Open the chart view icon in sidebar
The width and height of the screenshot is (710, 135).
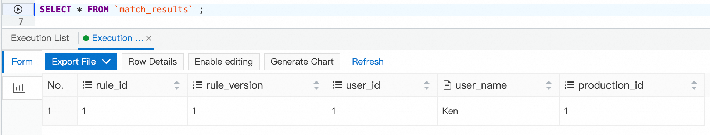[19, 88]
